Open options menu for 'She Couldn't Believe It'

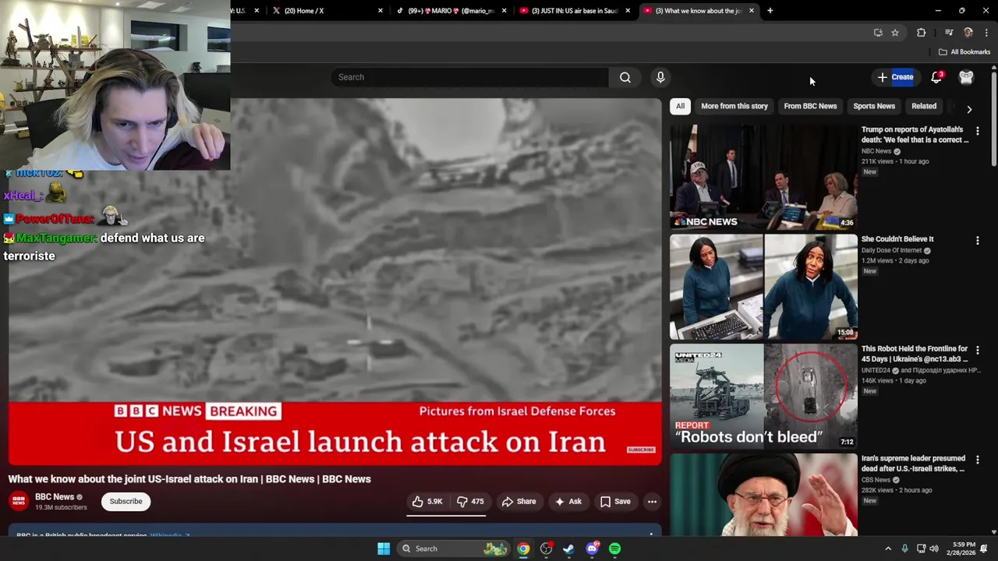pos(977,242)
